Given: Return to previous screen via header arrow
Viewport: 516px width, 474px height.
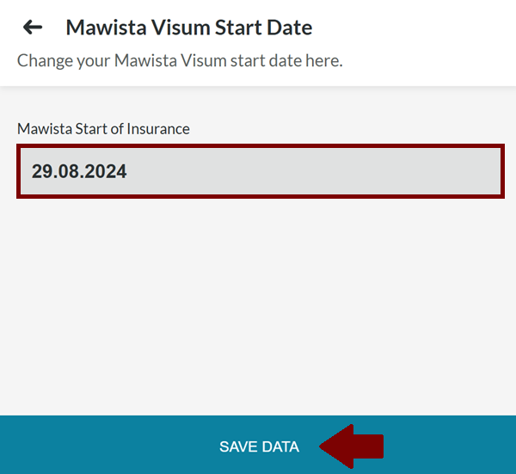Looking at the screenshot, I should click(33, 28).
